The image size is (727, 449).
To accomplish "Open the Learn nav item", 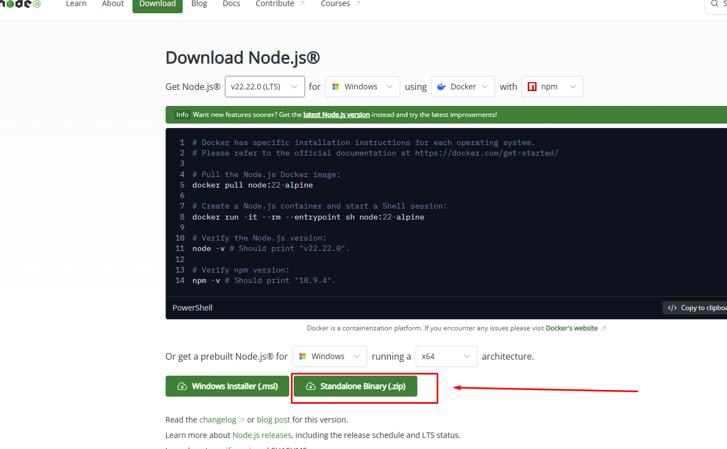I will click(76, 4).
